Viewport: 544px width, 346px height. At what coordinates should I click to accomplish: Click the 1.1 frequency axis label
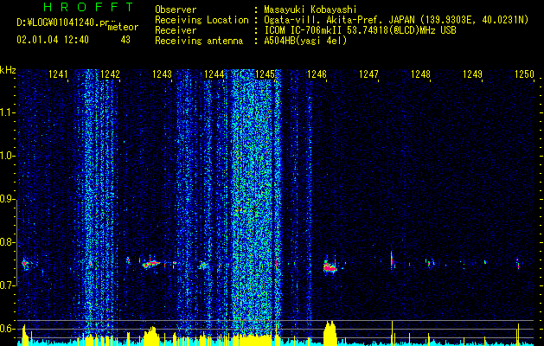pyautogui.click(x=7, y=112)
